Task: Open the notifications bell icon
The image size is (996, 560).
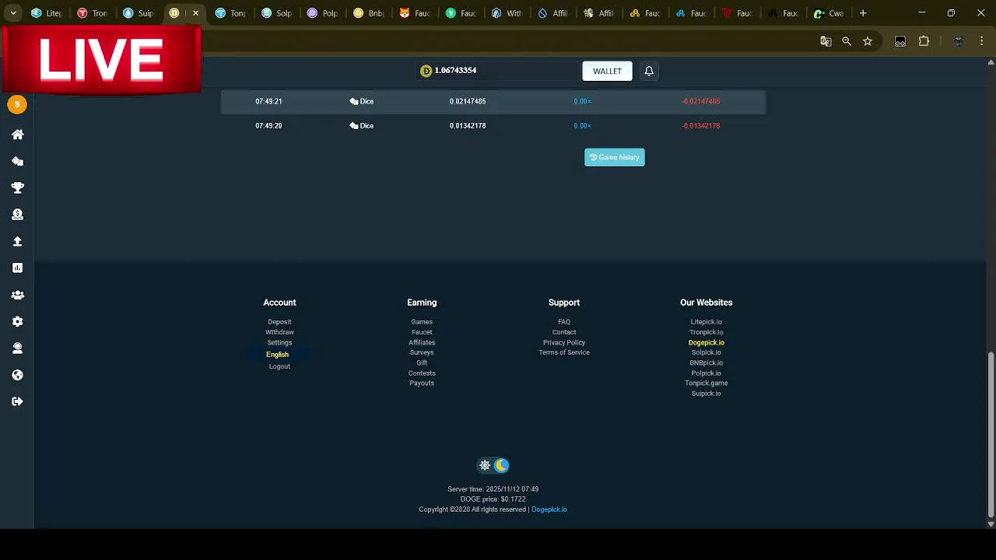Action: (649, 71)
